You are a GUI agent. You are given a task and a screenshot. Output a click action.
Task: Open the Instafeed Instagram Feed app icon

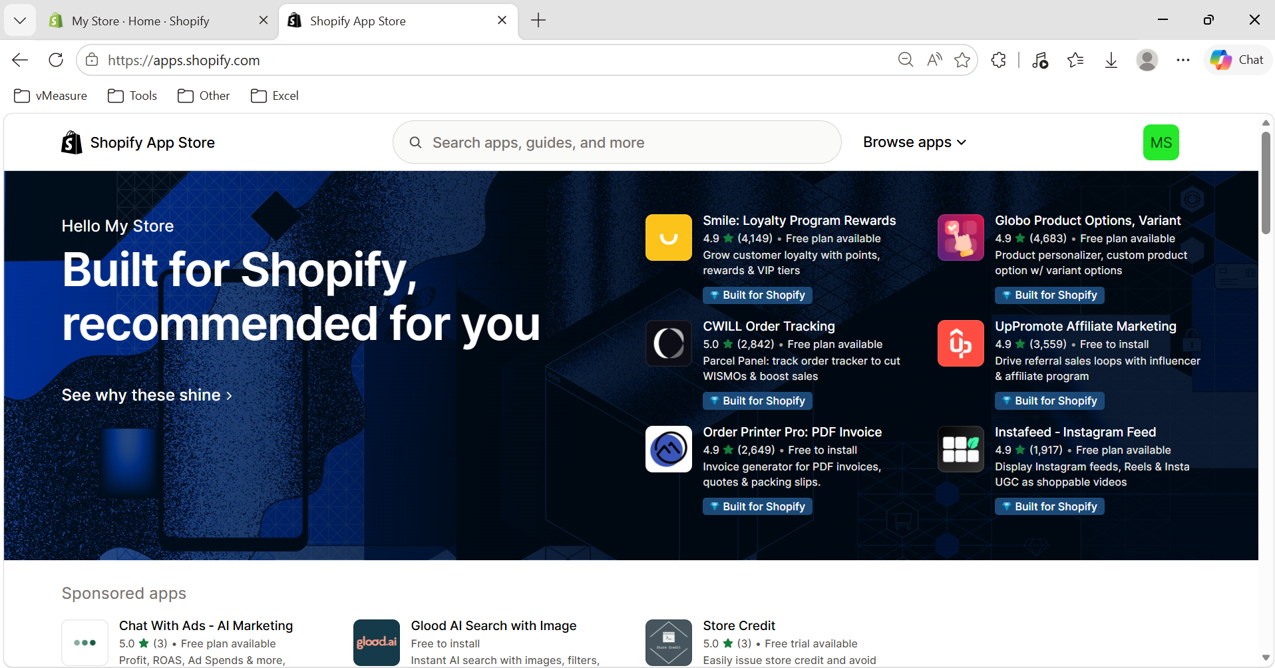click(960, 449)
